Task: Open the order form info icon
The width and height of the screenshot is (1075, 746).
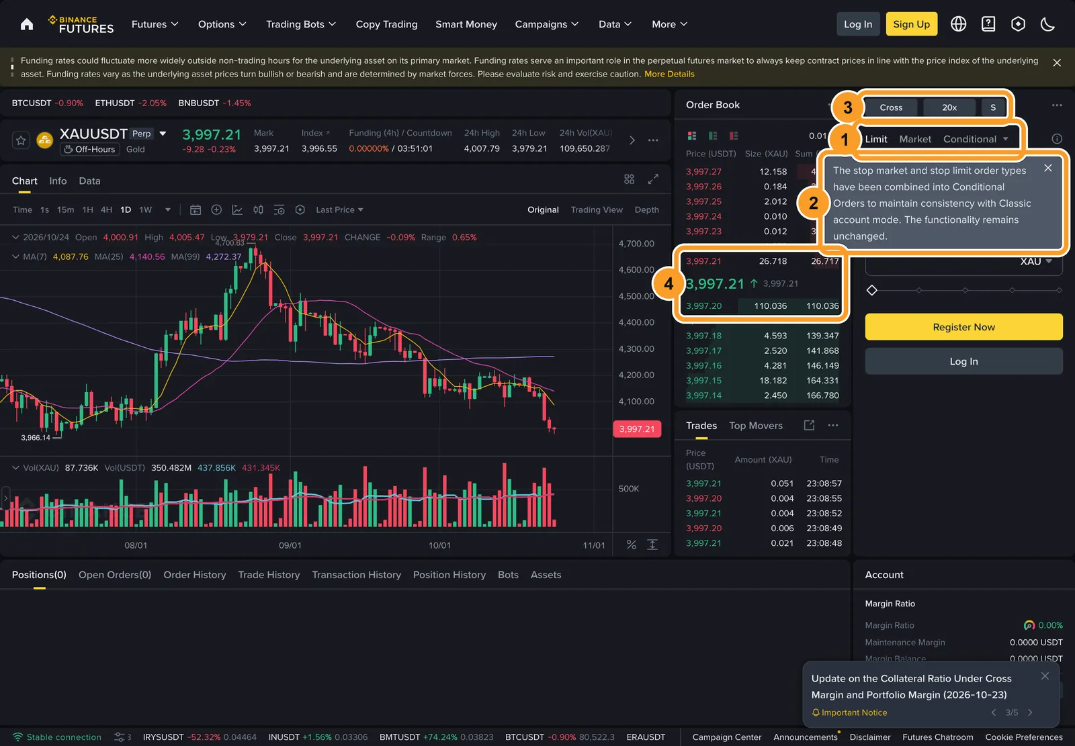Action: tap(1057, 139)
